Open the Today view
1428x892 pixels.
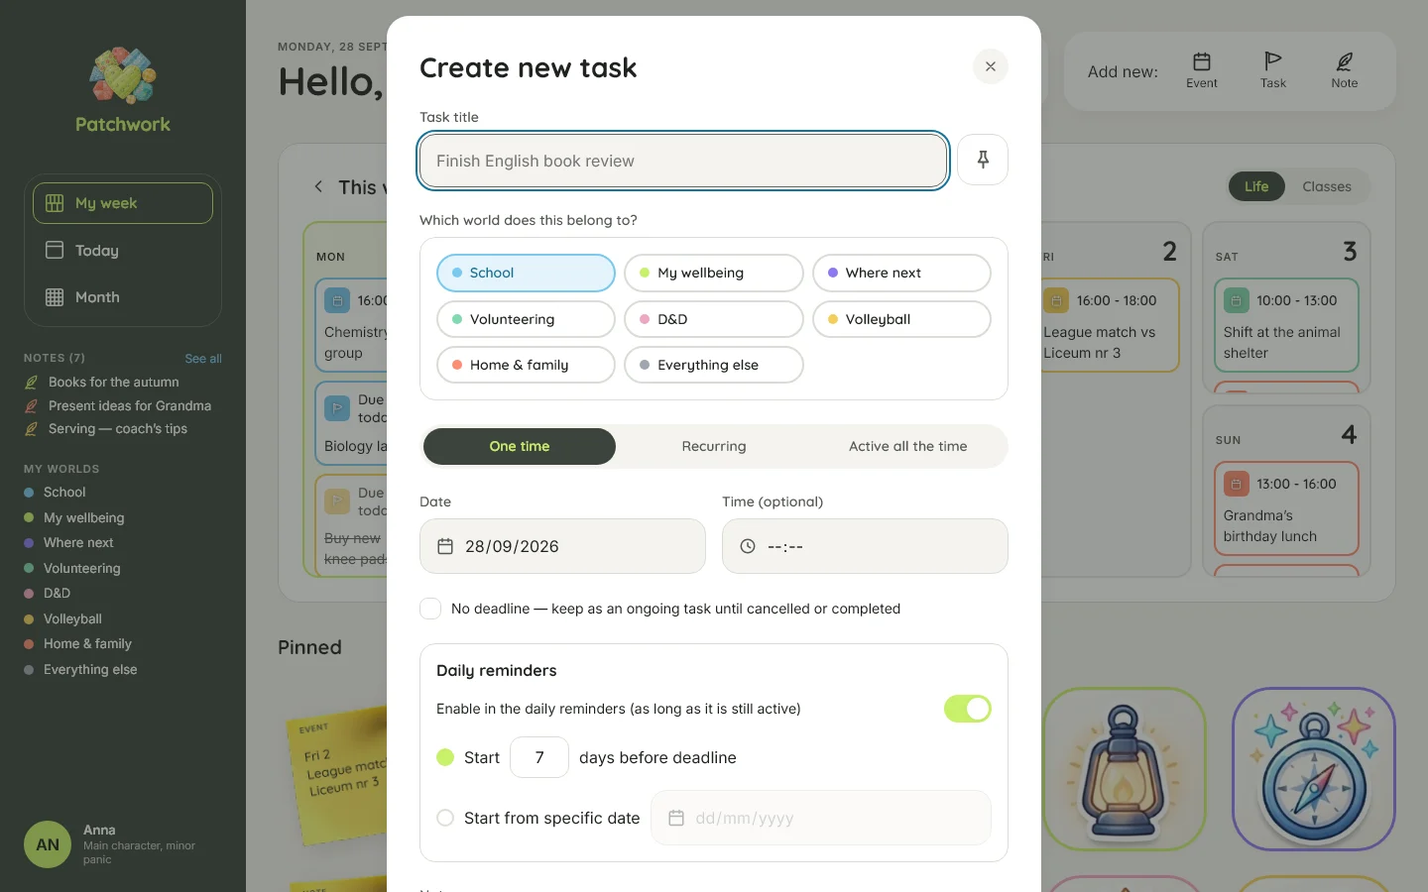click(123, 251)
